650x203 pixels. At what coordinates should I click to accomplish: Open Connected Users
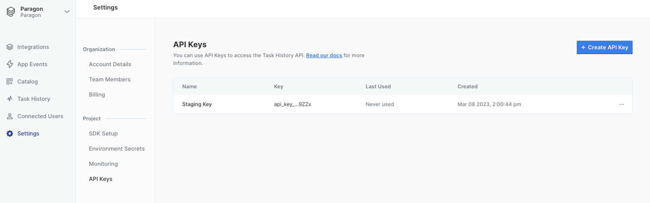(x=40, y=116)
